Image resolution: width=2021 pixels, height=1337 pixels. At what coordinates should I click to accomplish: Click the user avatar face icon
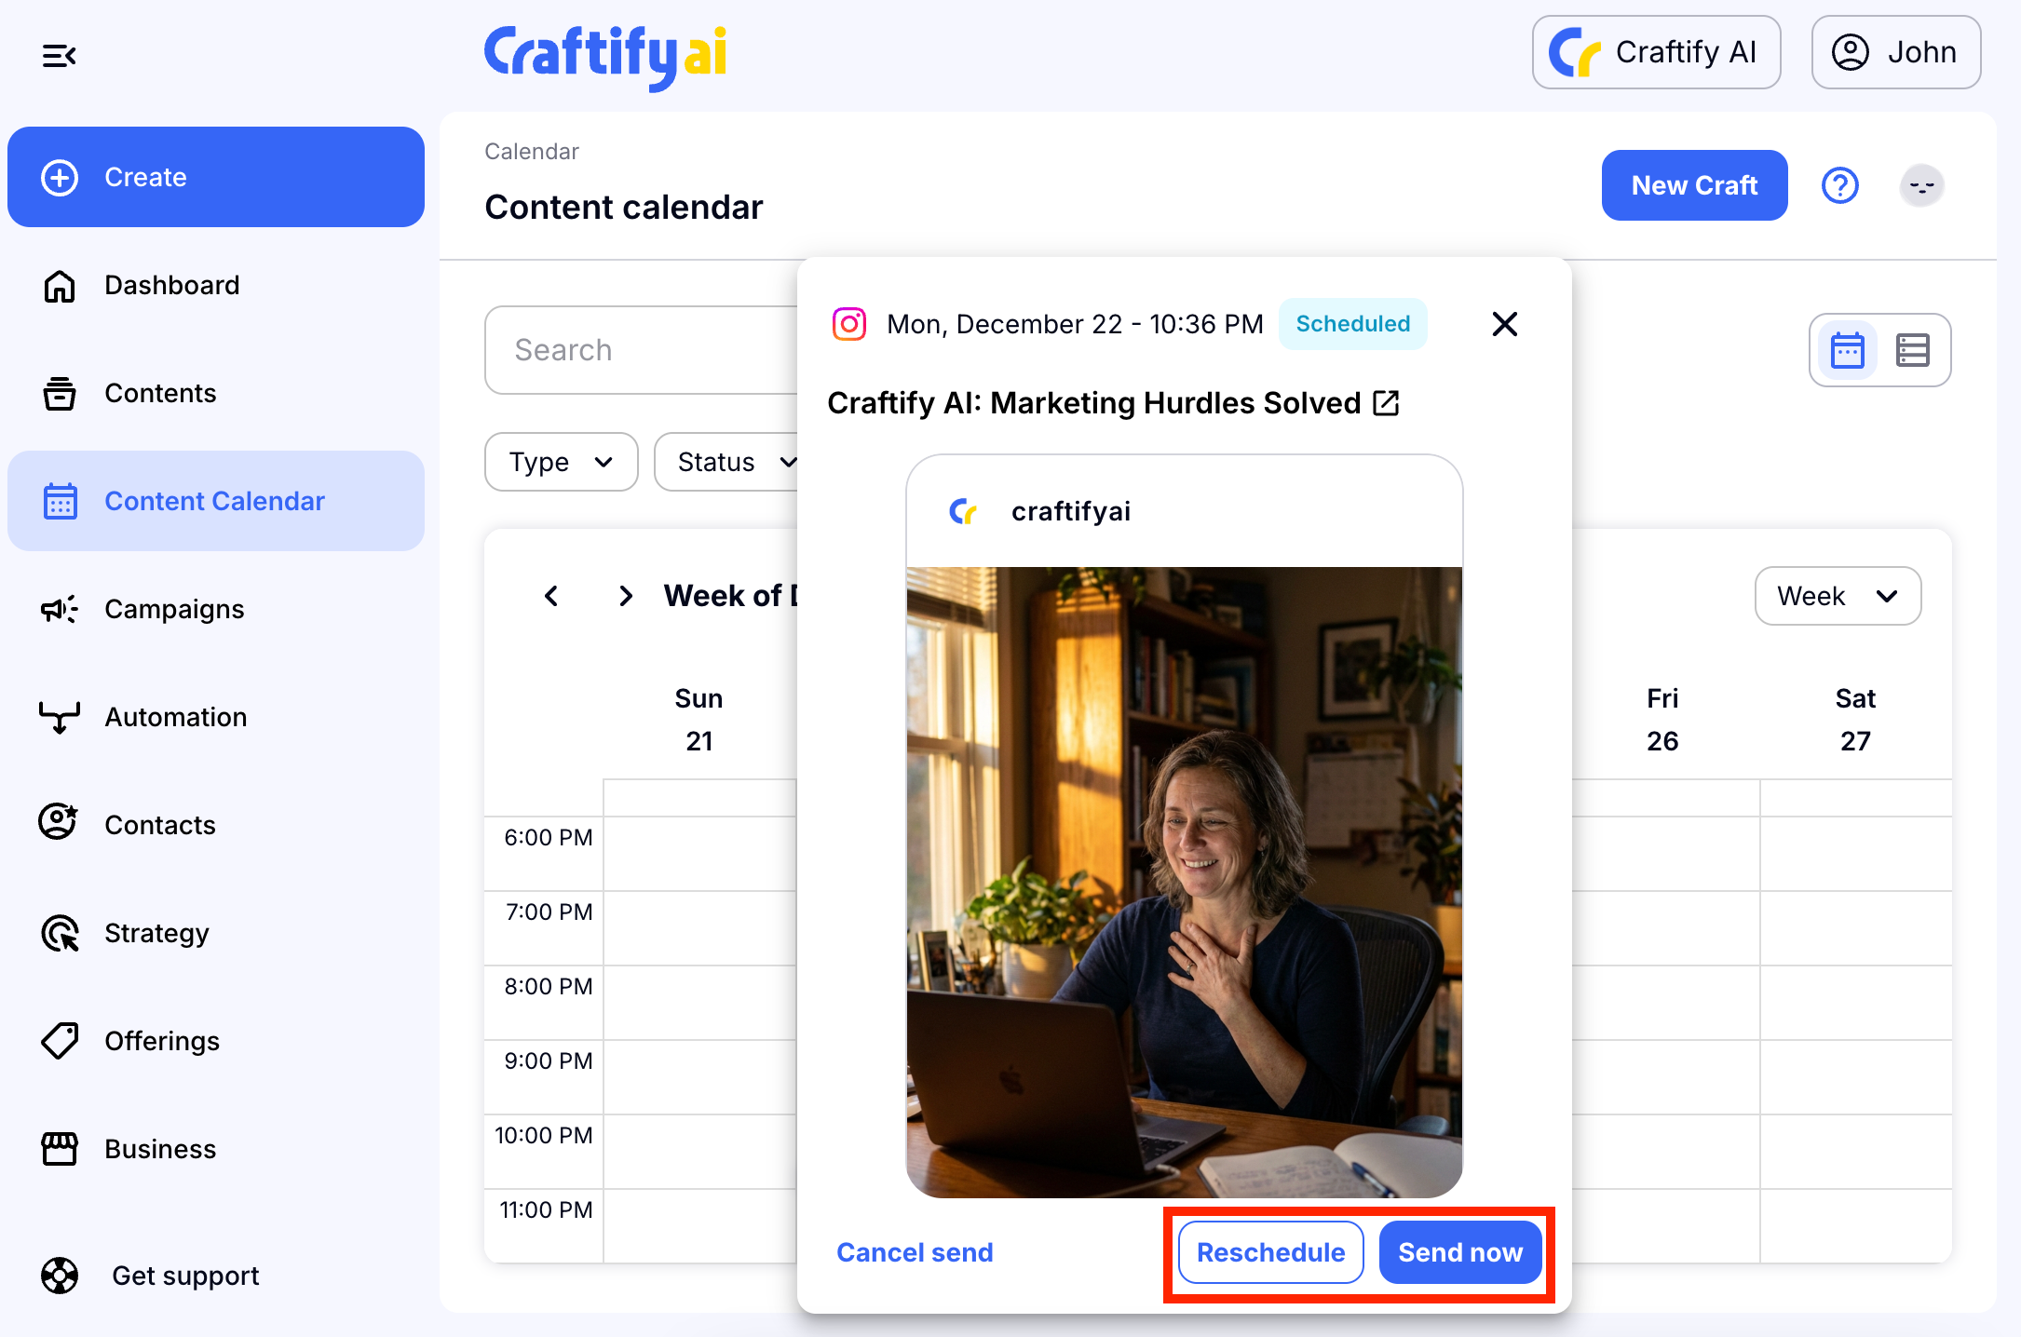[x=1921, y=185]
